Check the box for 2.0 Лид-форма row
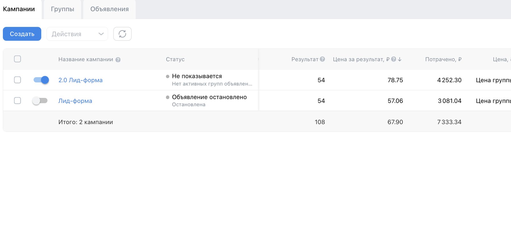Viewport: 511px width, 227px height. (18, 80)
